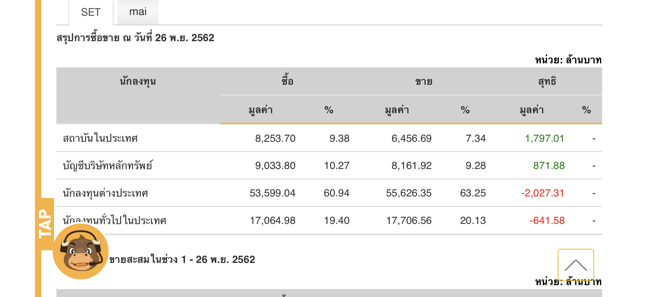The width and height of the screenshot is (645, 297).
Task: Click the นักลงทุน column header
Action: (x=138, y=81)
